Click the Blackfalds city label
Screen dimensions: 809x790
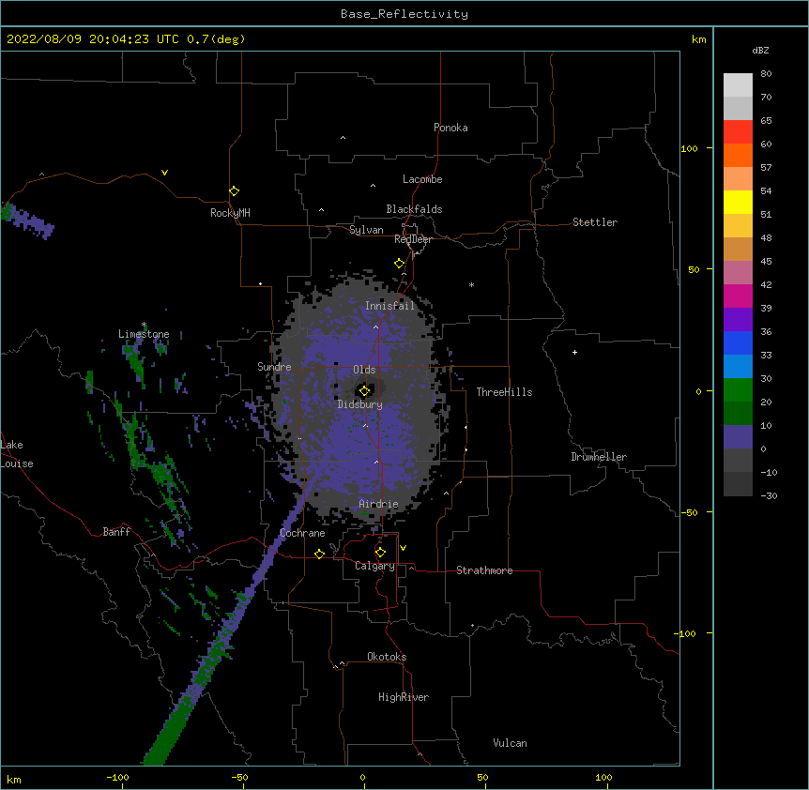[414, 209]
